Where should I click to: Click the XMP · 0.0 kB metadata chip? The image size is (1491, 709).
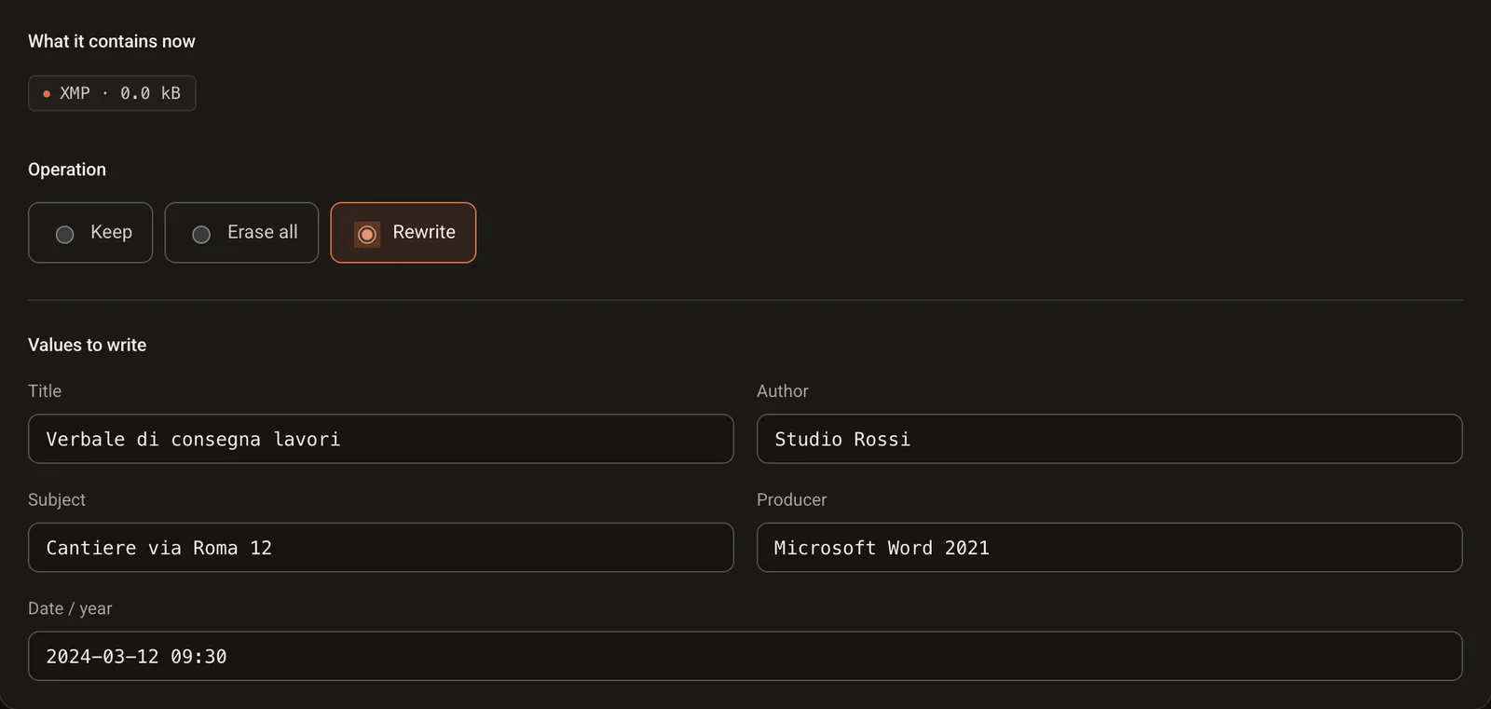click(x=112, y=93)
